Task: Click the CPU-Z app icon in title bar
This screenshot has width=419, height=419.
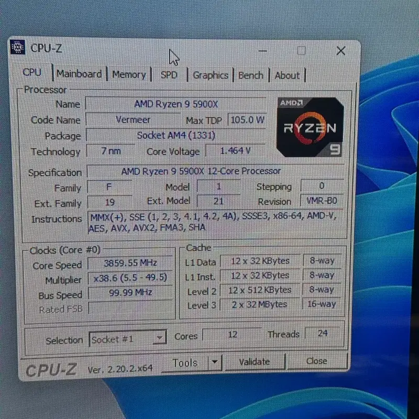Action: click(x=18, y=47)
